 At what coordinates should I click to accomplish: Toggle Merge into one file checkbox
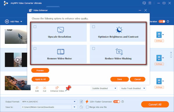tap(87, 107)
